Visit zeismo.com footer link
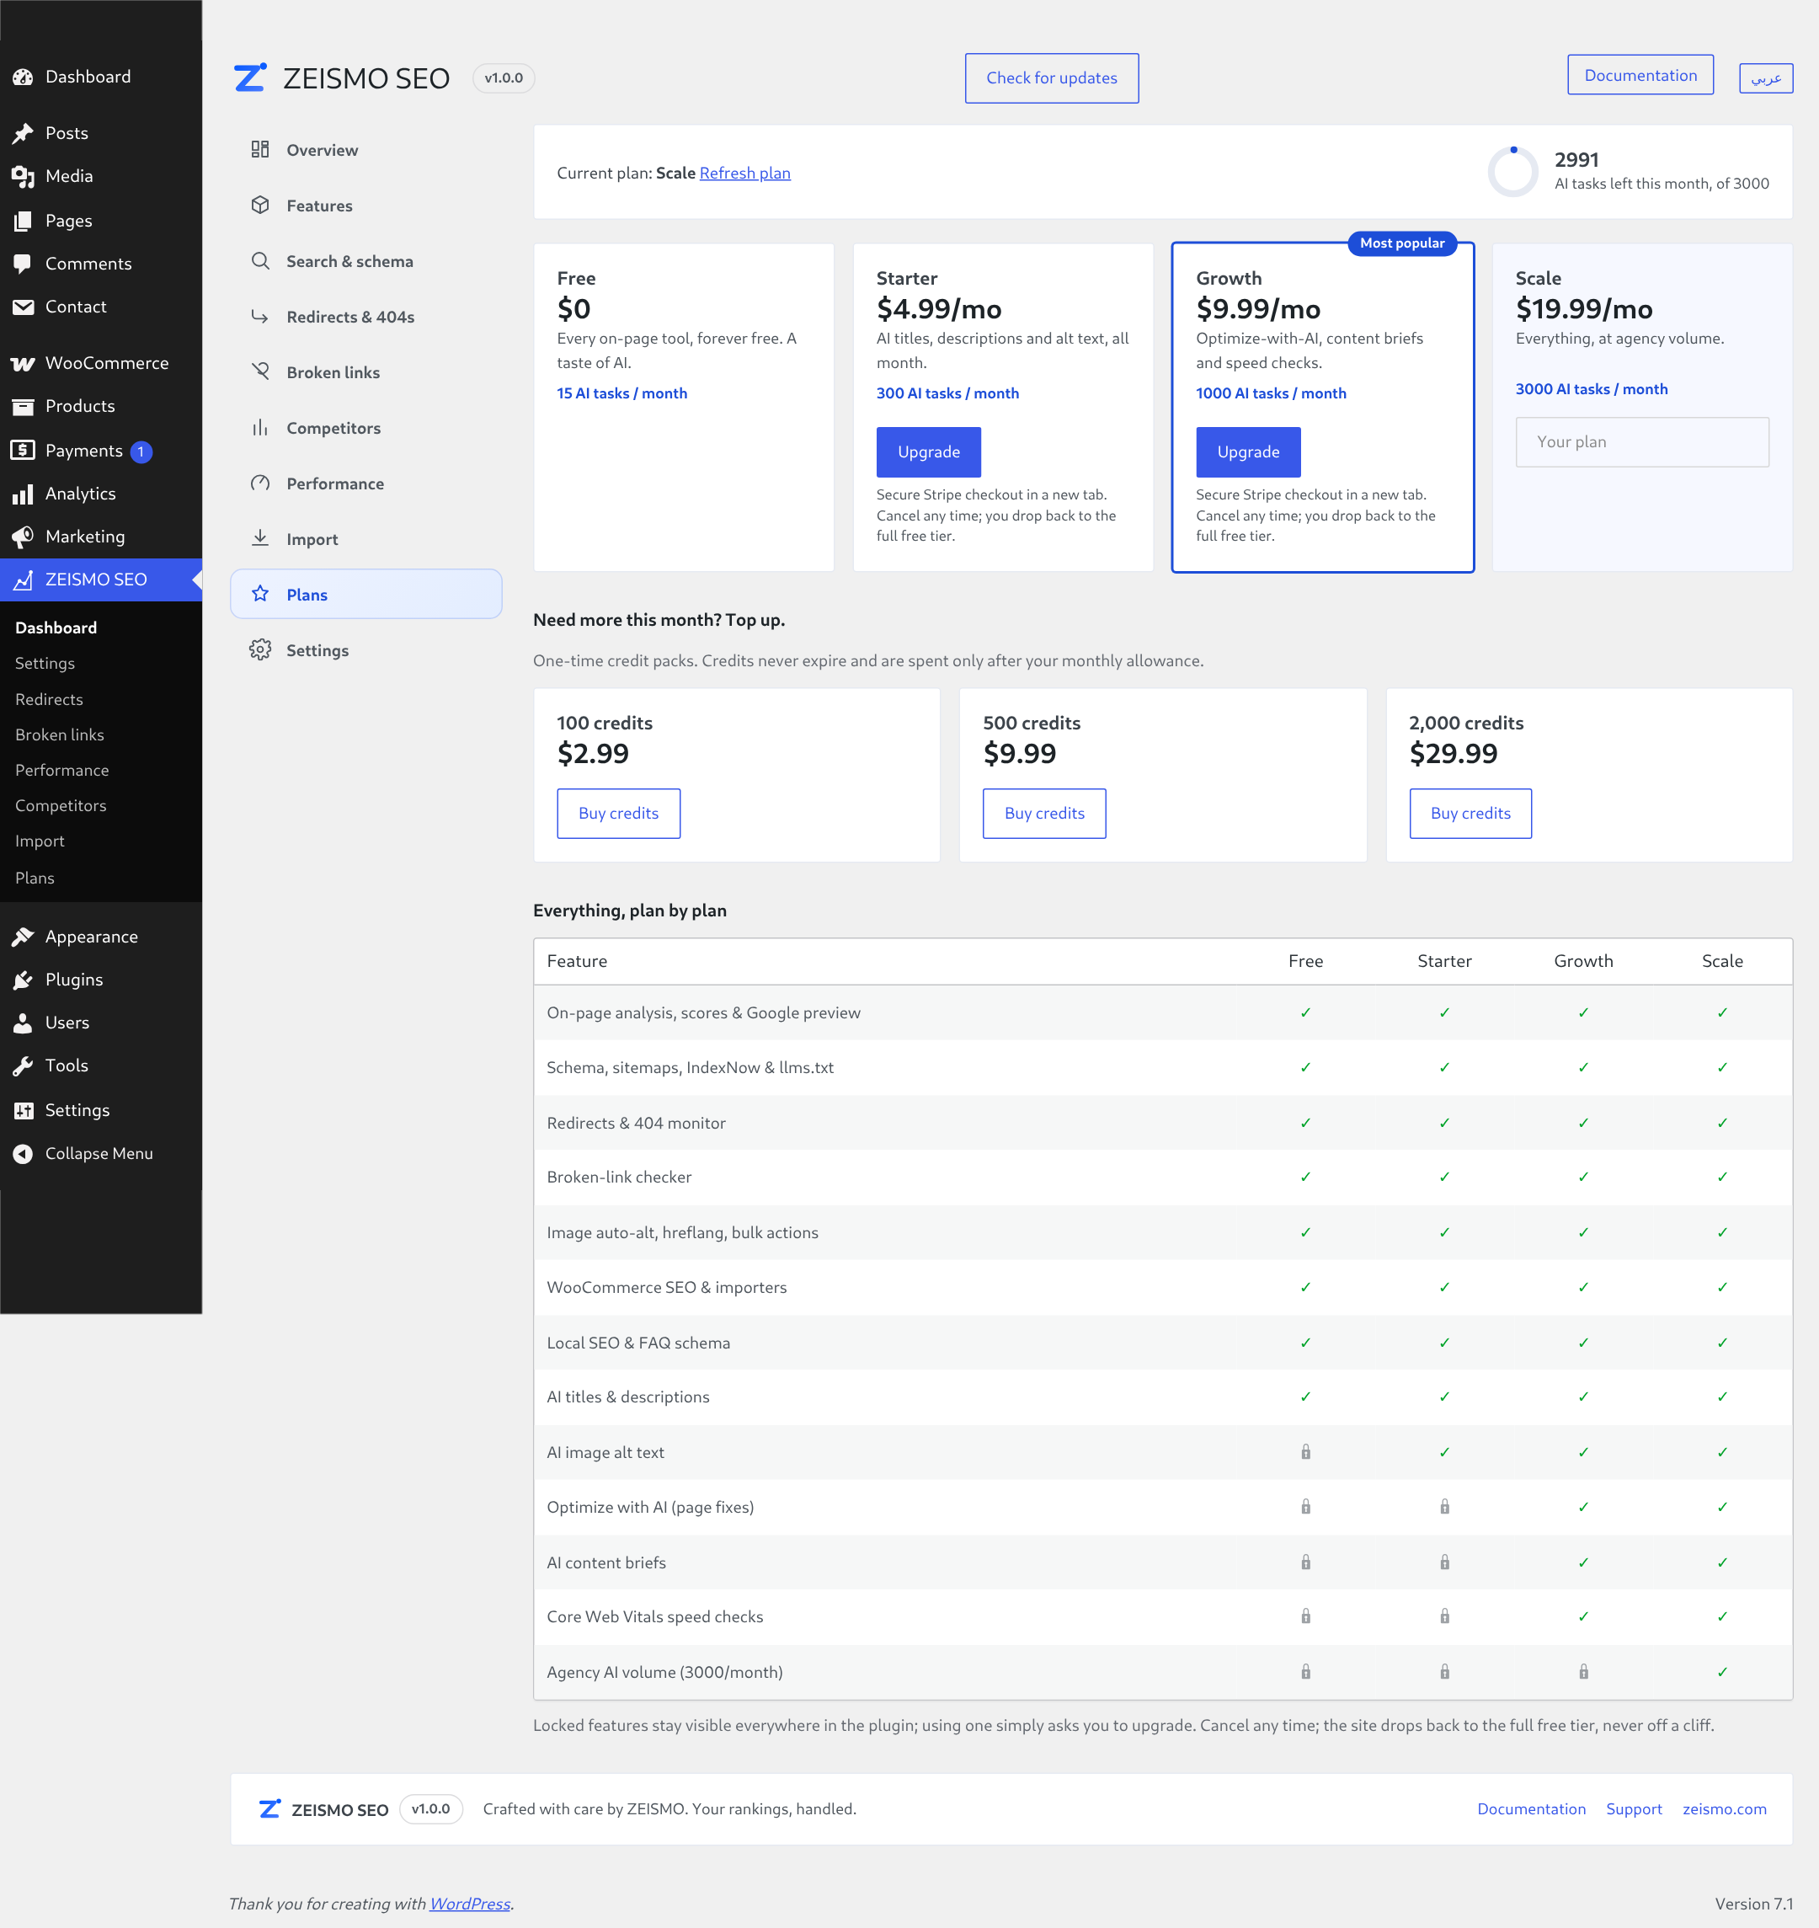The image size is (1819, 1928). click(x=1724, y=1808)
